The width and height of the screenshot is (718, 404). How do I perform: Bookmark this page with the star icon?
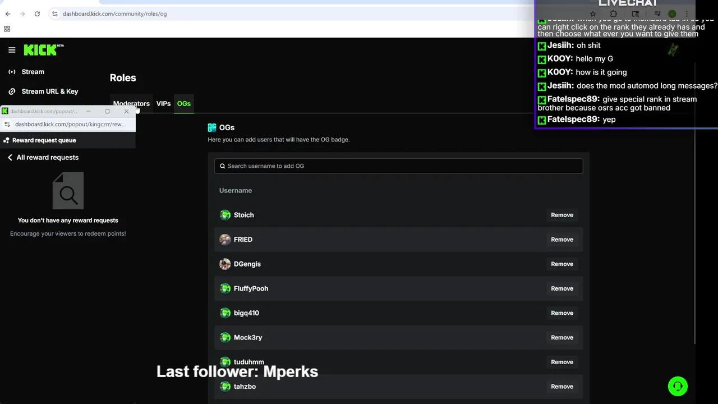click(x=593, y=13)
